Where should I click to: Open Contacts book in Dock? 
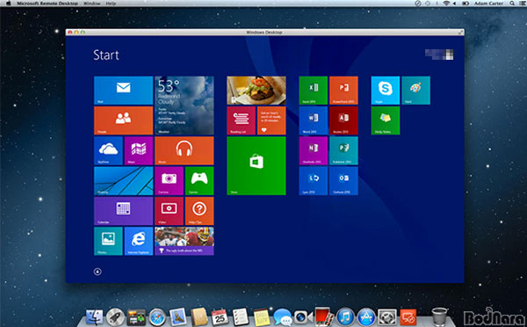pyautogui.click(x=199, y=317)
